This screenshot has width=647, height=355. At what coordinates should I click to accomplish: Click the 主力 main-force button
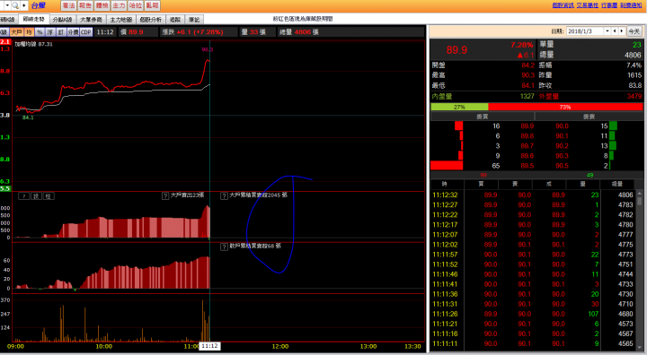(119, 5)
